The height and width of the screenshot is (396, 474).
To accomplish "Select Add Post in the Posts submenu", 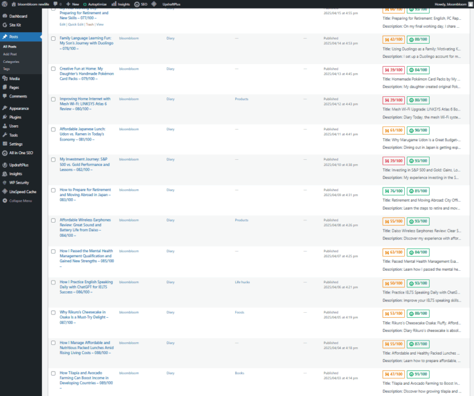I will tap(10, 54).
